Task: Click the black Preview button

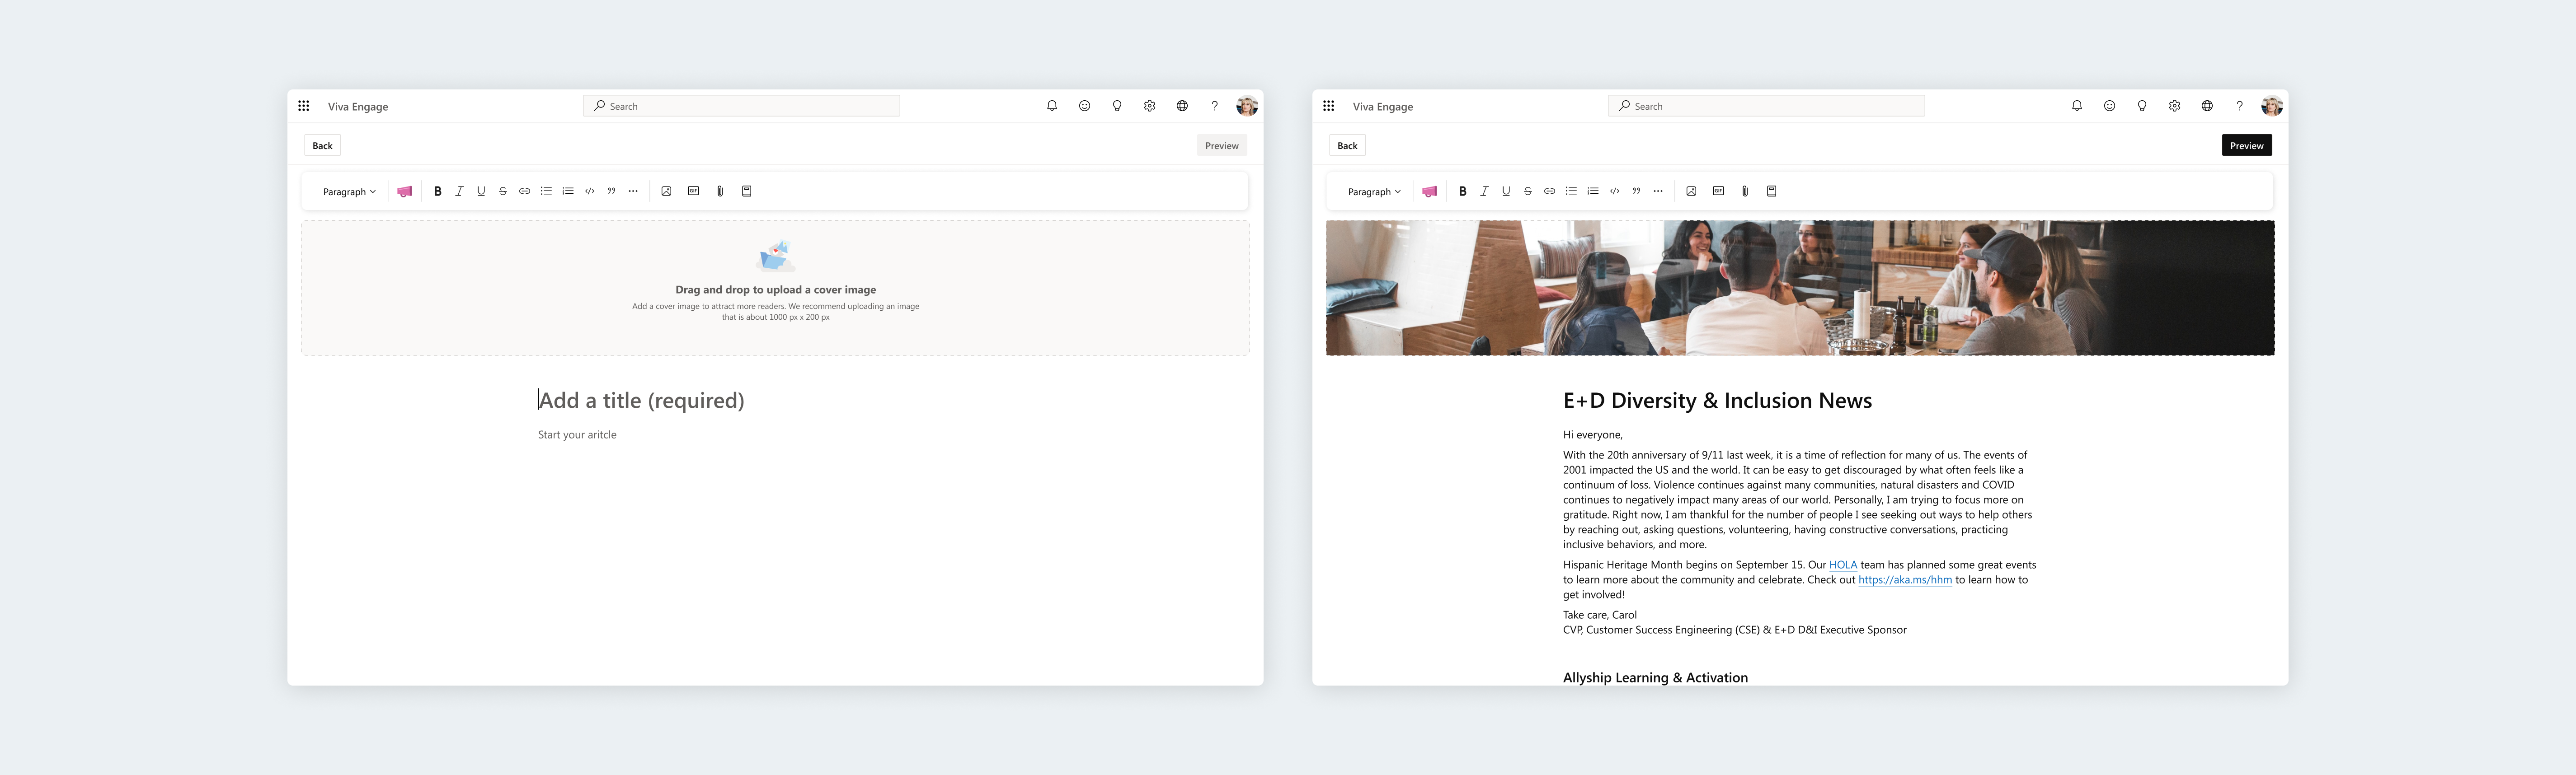Action: point(2246,146)
